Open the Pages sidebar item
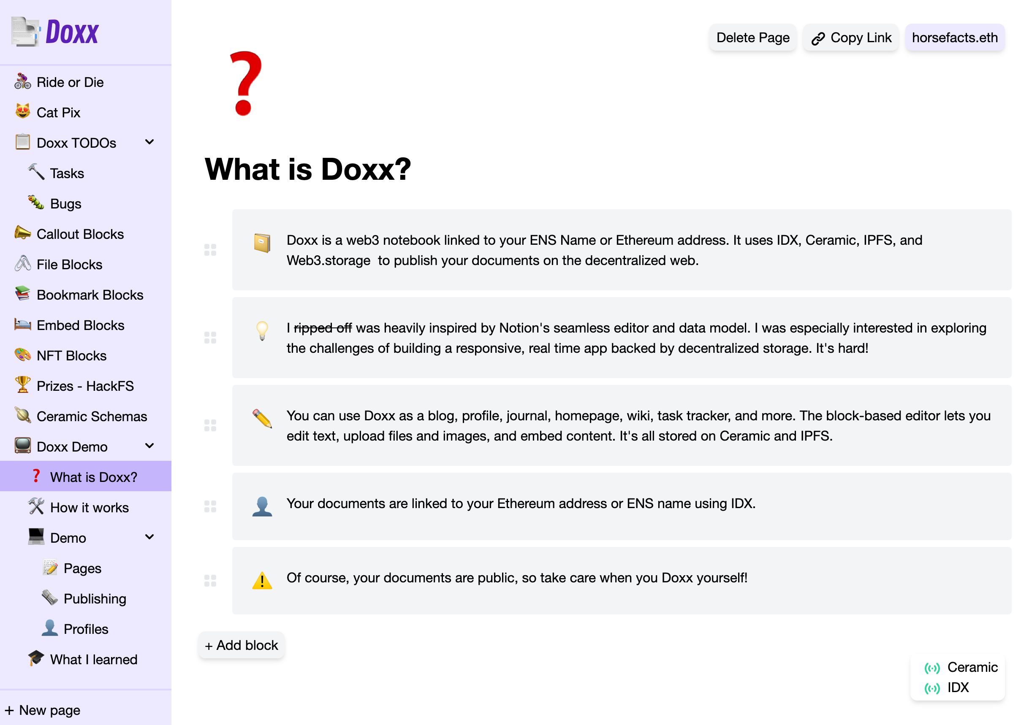 [82, 568]
